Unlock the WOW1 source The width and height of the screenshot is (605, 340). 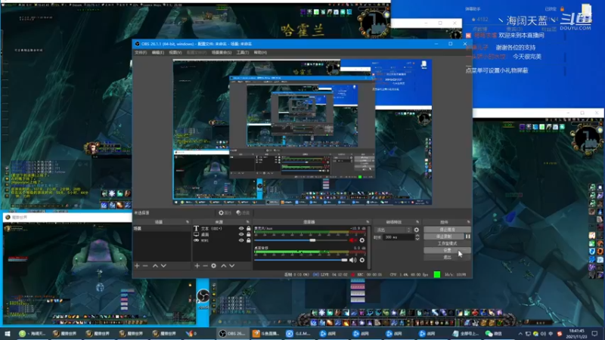click(x=249, y=240)
